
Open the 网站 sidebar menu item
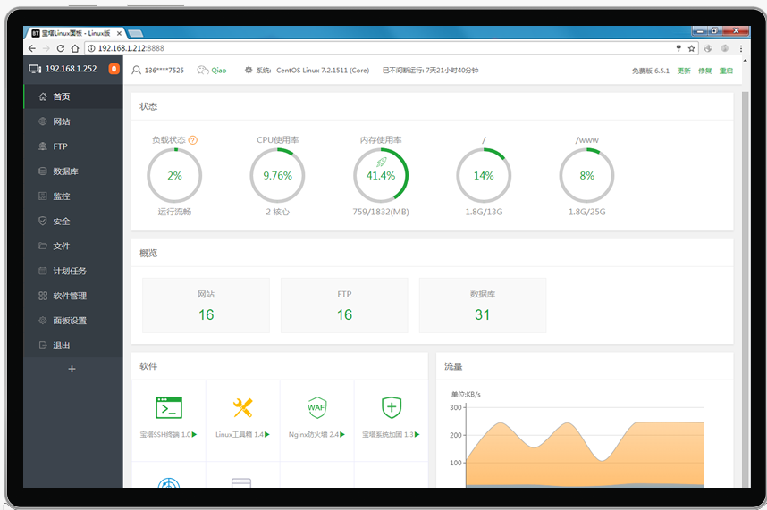tap(61, 121)
